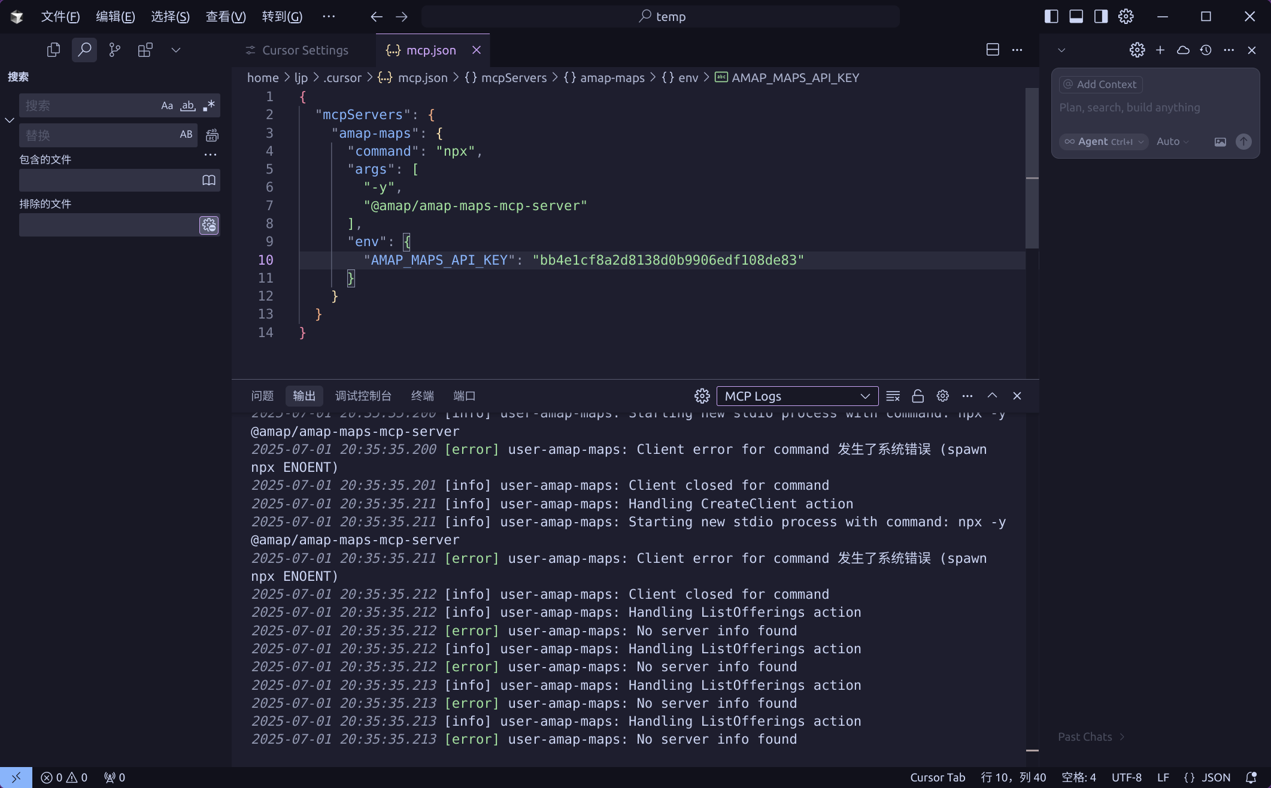Open the Source Control view icon
Screen dimensions: 1271x788
(x=114, y=50)
